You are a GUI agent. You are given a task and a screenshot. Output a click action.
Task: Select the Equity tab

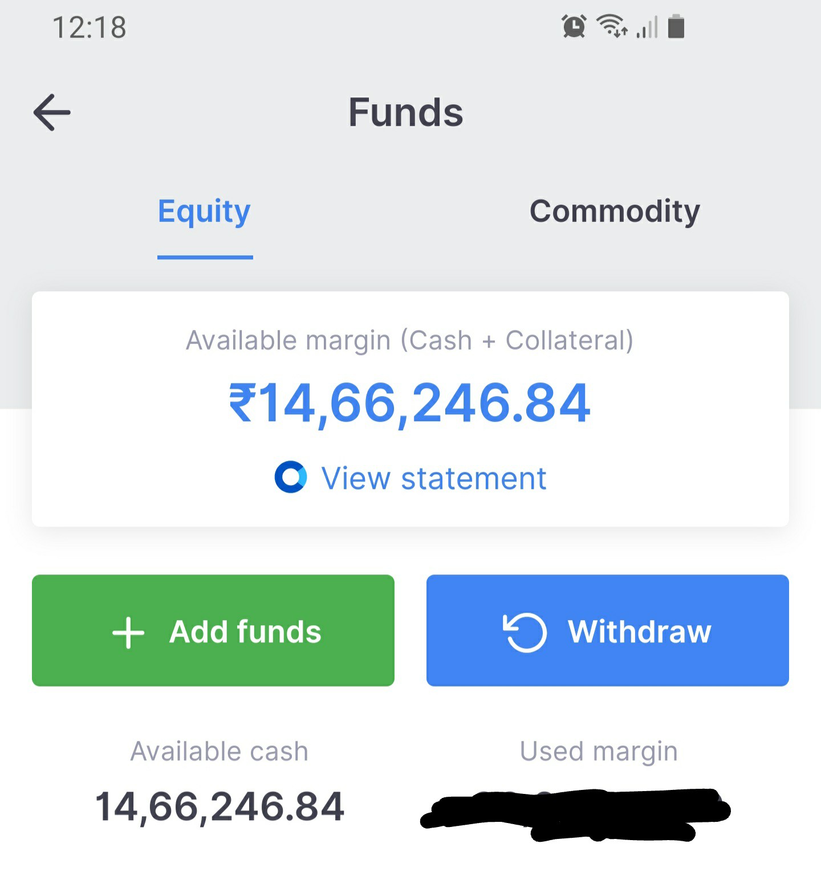click(205, 212)
